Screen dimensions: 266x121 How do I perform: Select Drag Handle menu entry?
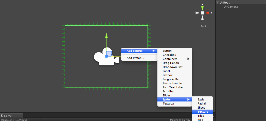tap(175, 63)
